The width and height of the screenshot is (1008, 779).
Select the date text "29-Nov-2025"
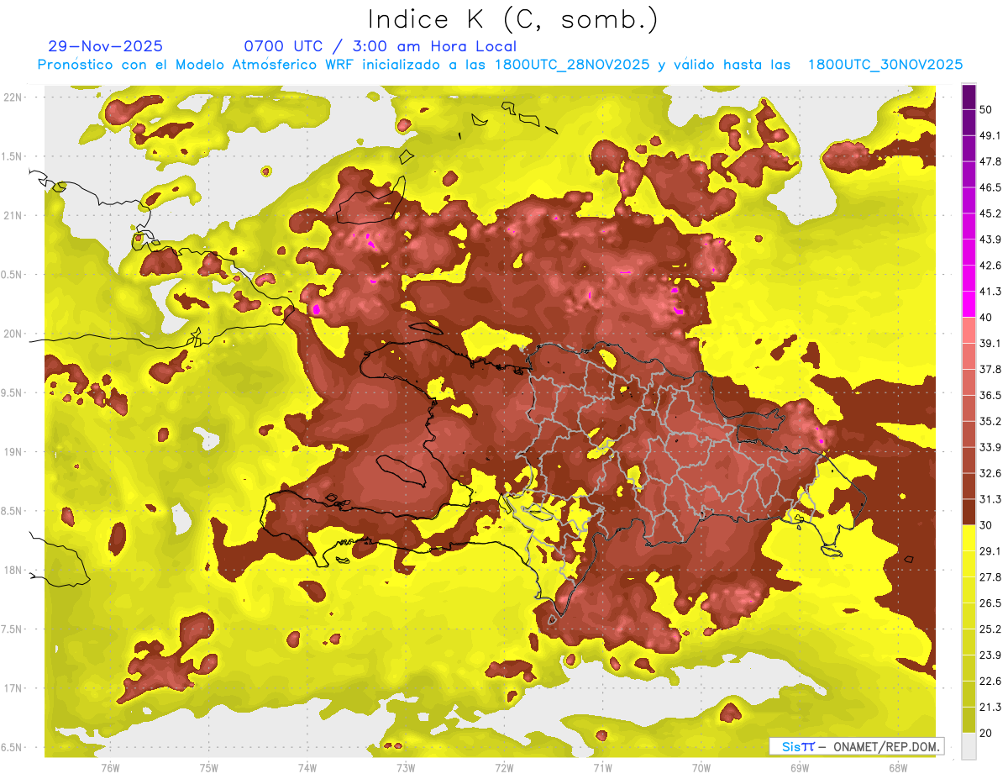point(106,46)
